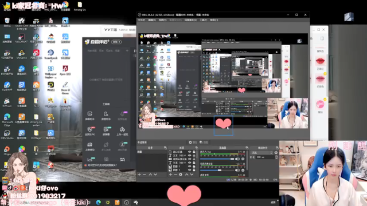Open 全民PK tool in YY toolbox
The image size is (367, 206).
[x=90, y=131]
